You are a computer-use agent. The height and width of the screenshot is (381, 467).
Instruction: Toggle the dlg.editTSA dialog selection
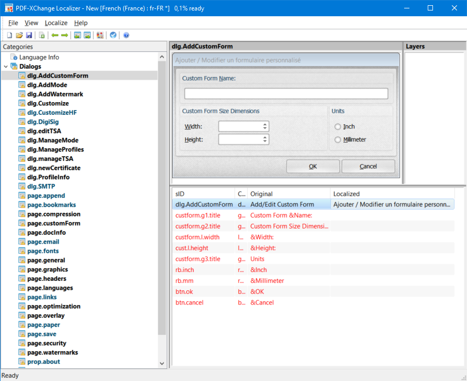[x=43, y=130]
